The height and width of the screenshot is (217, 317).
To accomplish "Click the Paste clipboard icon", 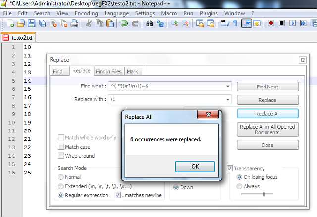I will pos(110,23).
